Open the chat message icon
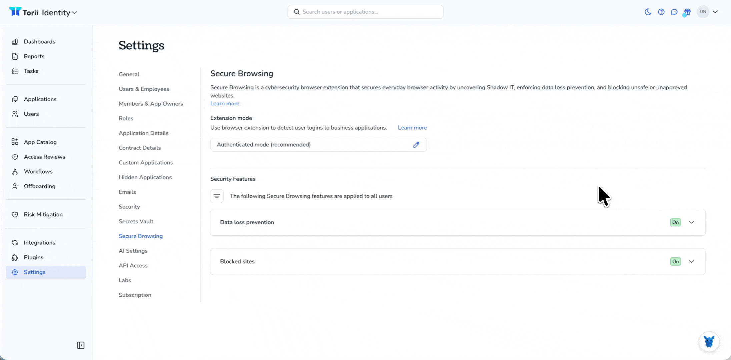This screenshot has width=731, height=360. pos(674,12)
